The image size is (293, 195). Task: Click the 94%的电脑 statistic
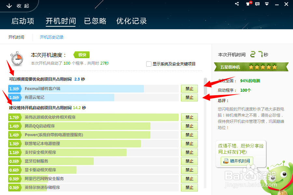pos(250,81)
